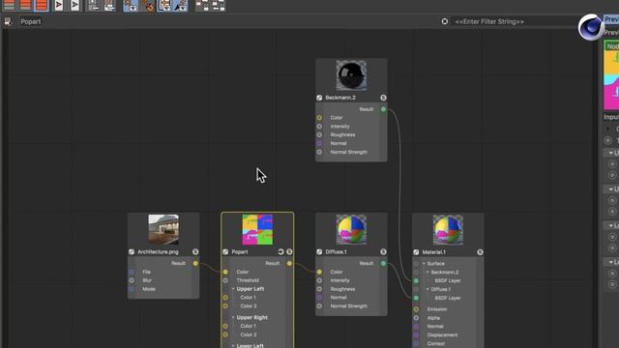Image resolution: width=619 pixels, height=348 pixels.
Task: Click the Material.1 Emission input port
Action: 416,309
